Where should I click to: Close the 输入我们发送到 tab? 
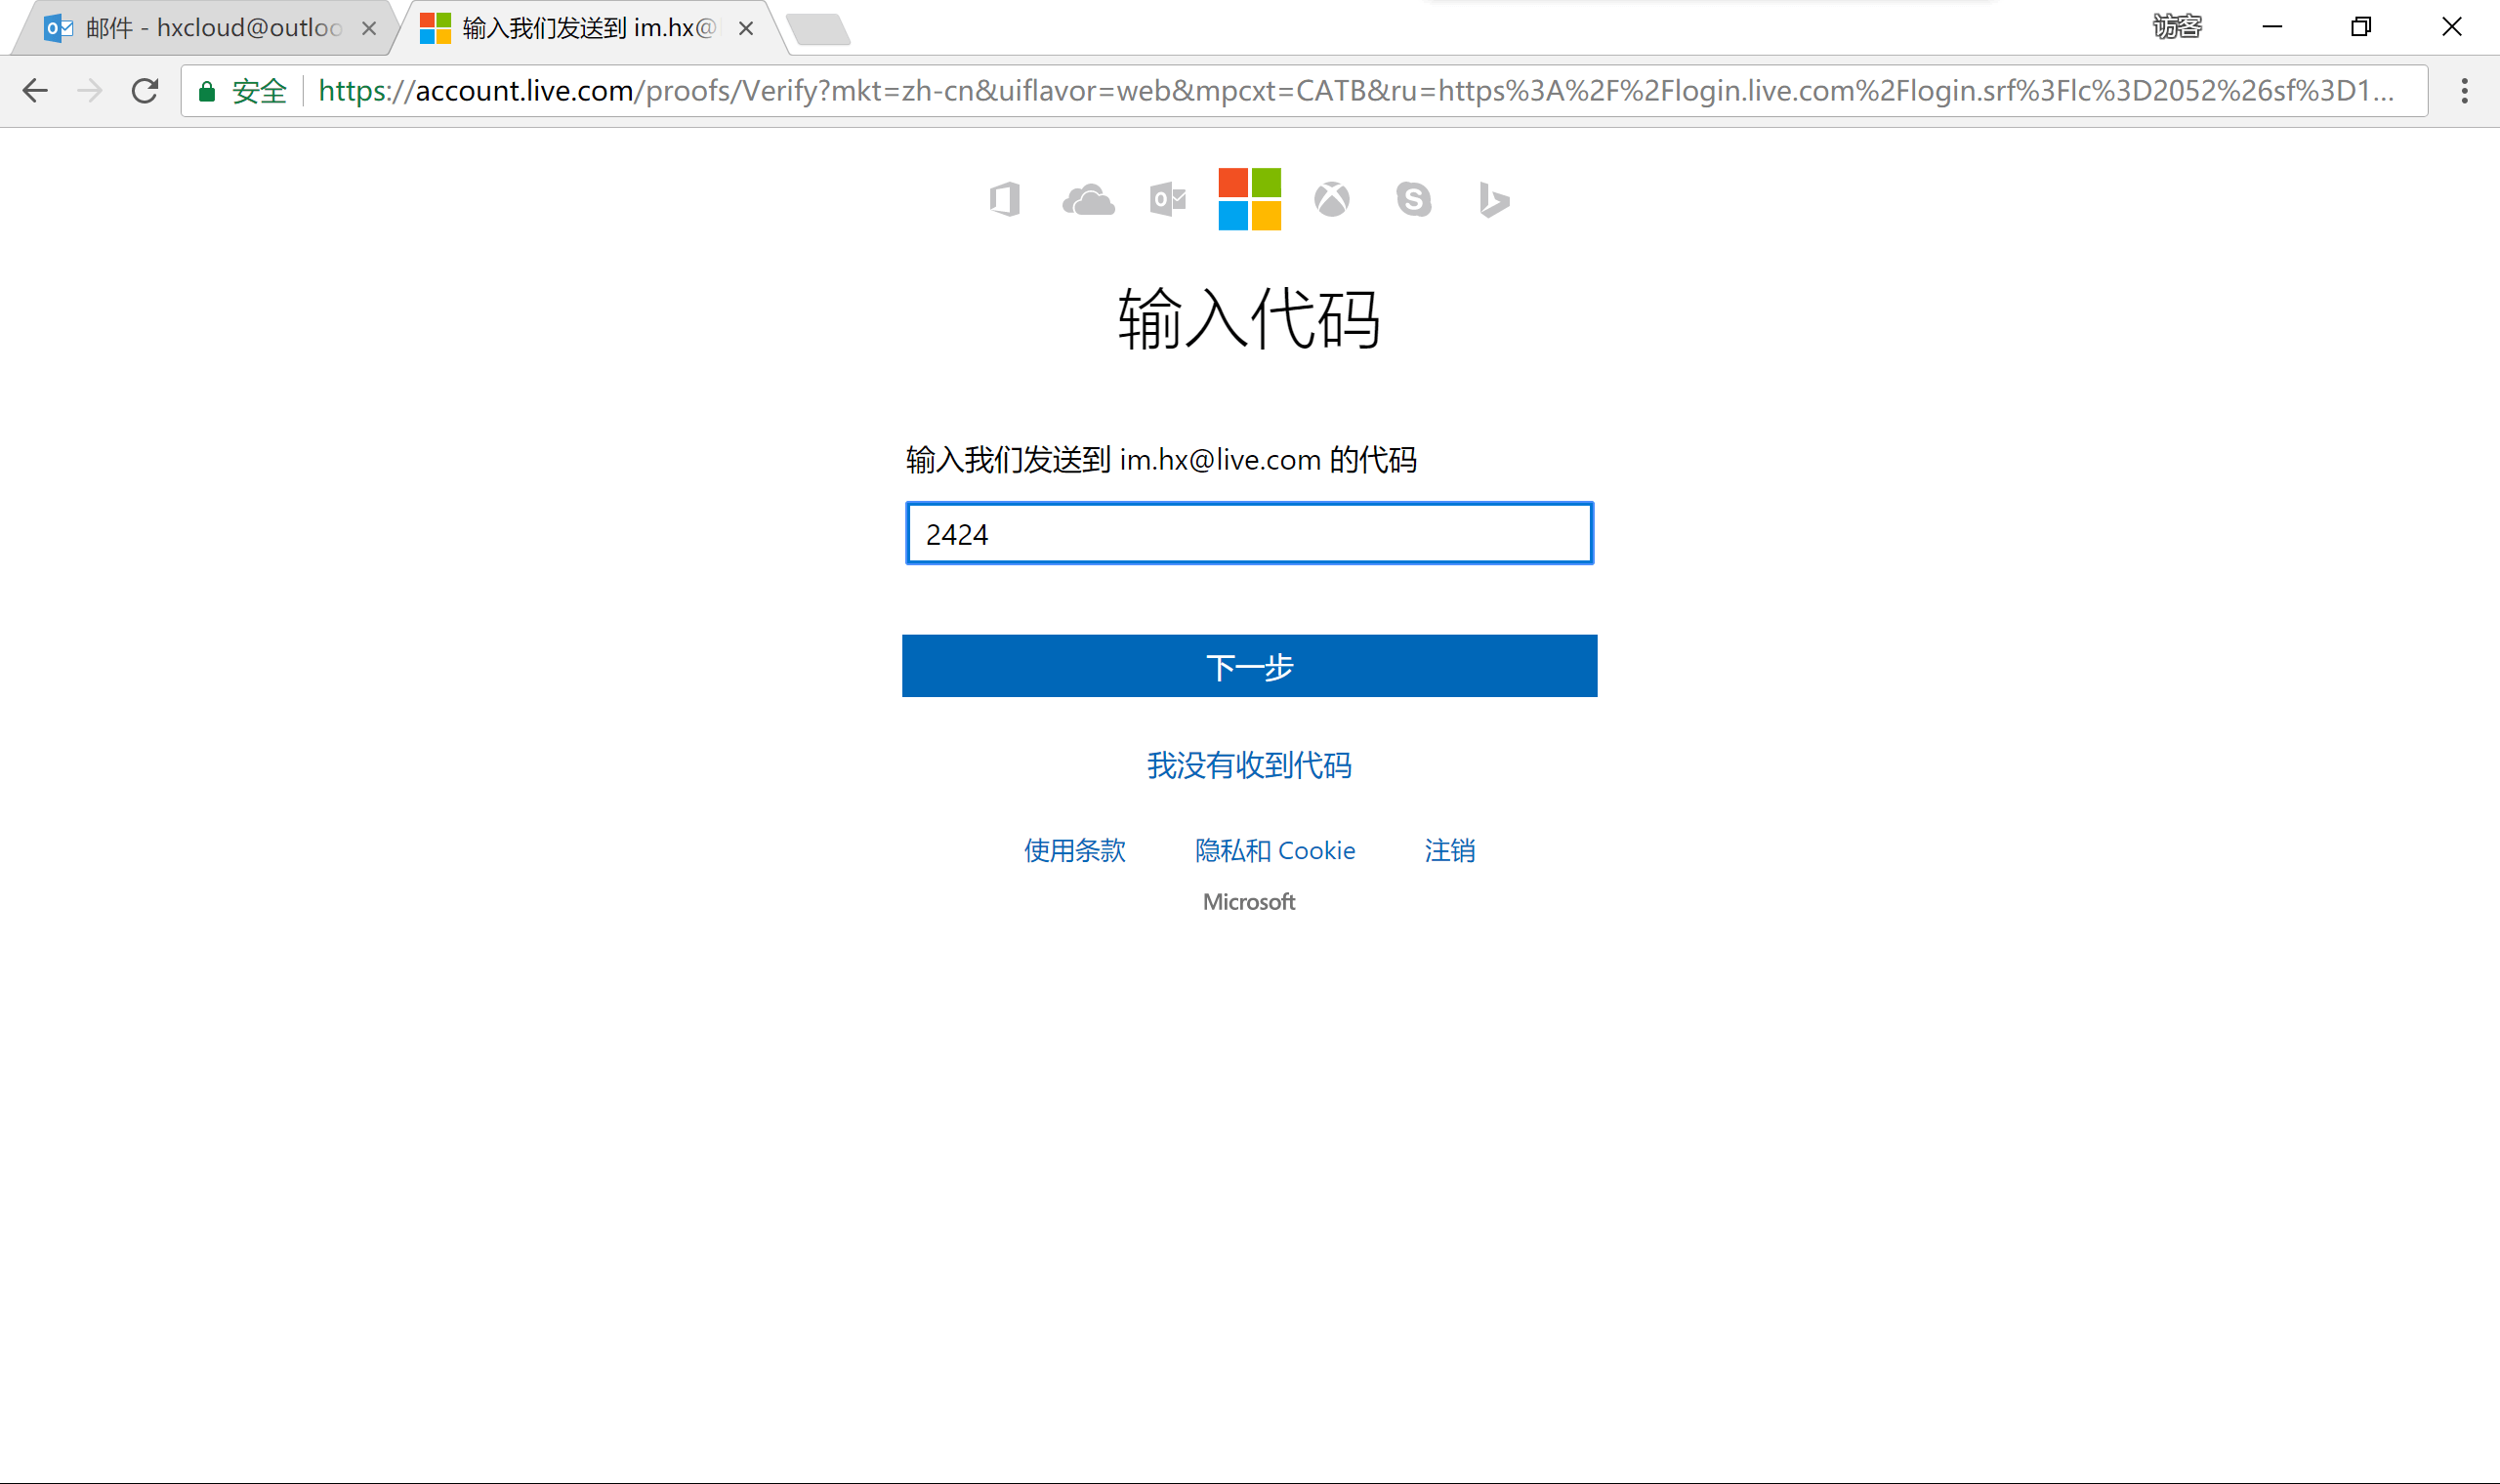click(746, 28)
